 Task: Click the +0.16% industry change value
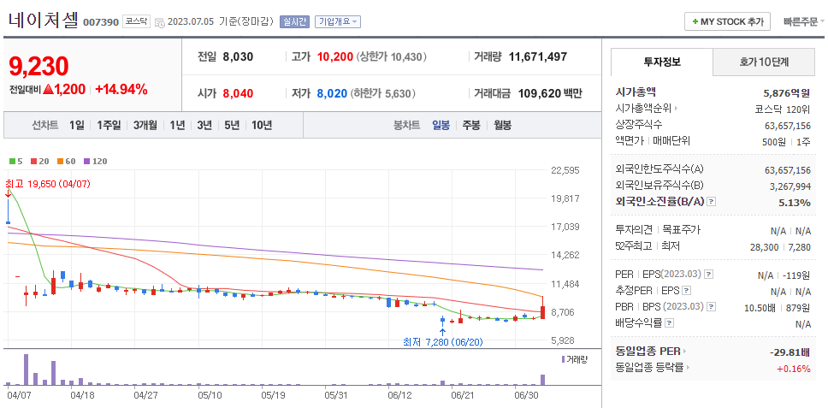pyautogui.click(x=794, y=369)
